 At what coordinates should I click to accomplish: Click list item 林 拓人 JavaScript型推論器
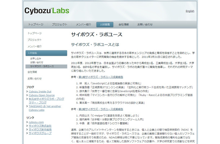109,84
